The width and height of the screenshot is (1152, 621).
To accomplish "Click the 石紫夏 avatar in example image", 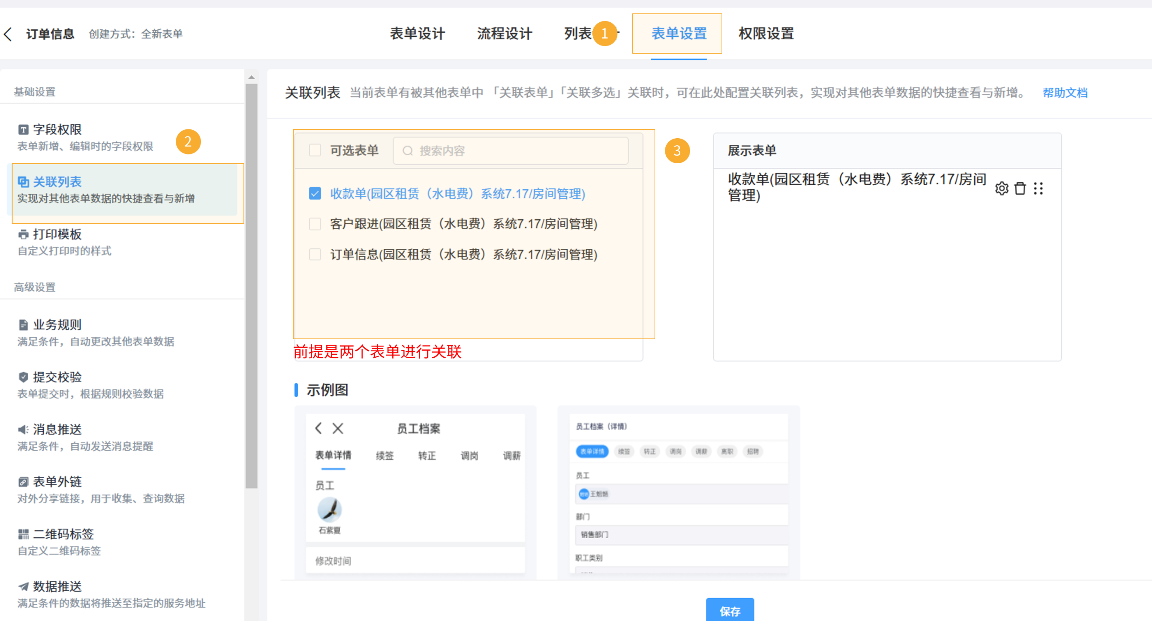I will coord(329,509).
